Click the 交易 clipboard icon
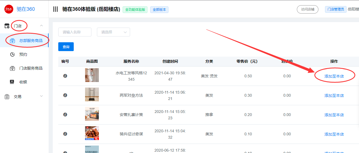359x153 pixels. point(7,97)
